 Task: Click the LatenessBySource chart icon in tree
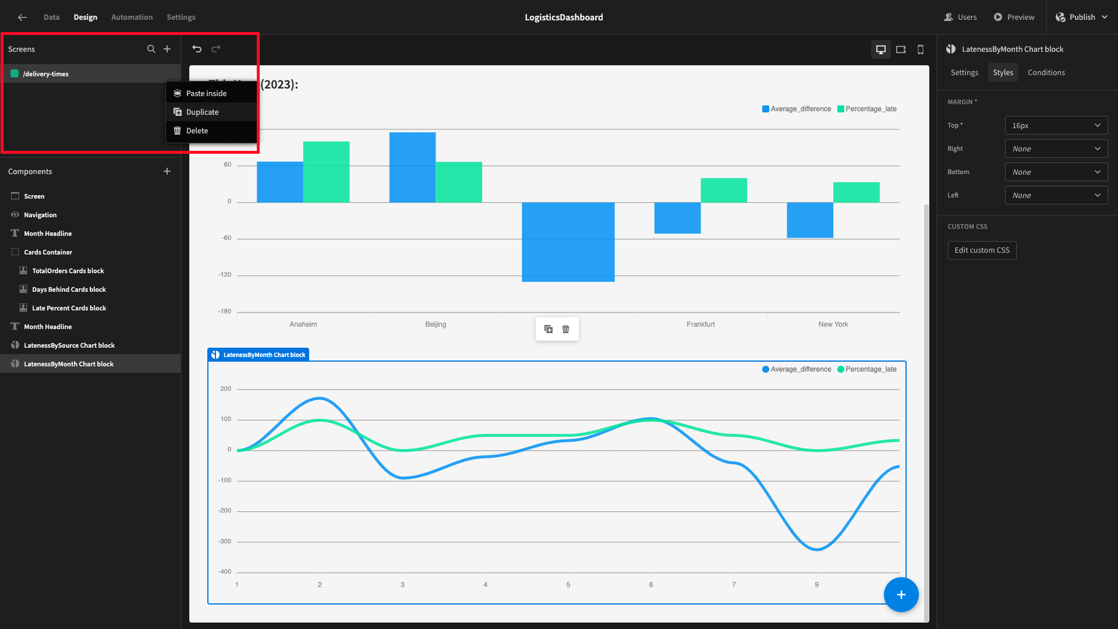(x=15, y=345)
